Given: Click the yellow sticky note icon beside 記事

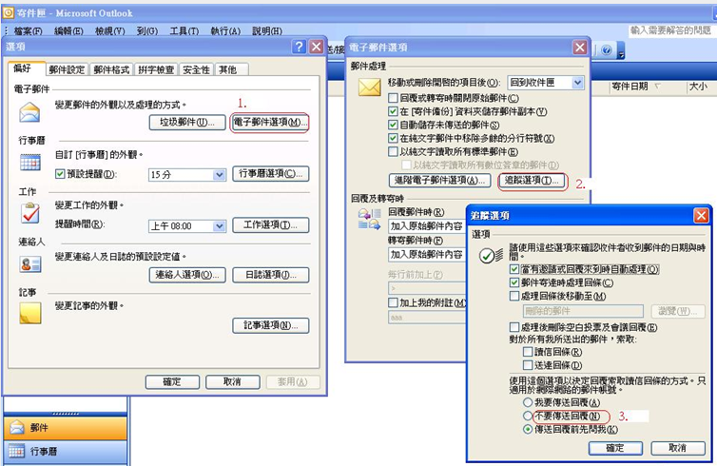Looking at the screenshot, I should (30, 314).
